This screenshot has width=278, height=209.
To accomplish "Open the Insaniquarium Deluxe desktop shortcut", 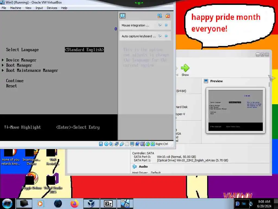I will (x=31, y=157).
